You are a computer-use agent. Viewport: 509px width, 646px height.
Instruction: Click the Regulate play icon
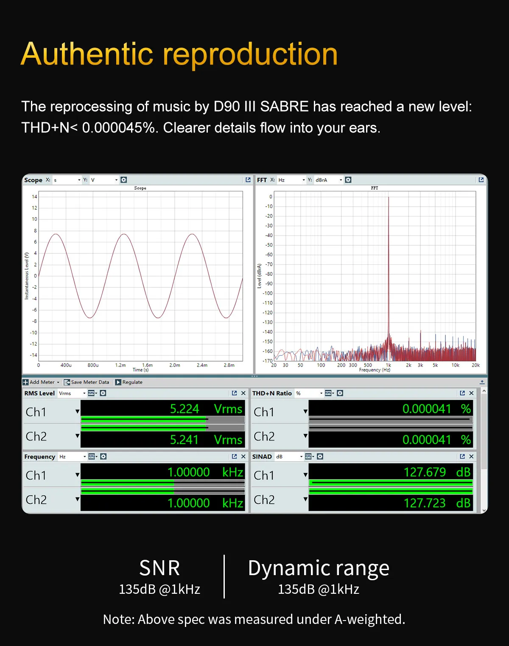119,382
